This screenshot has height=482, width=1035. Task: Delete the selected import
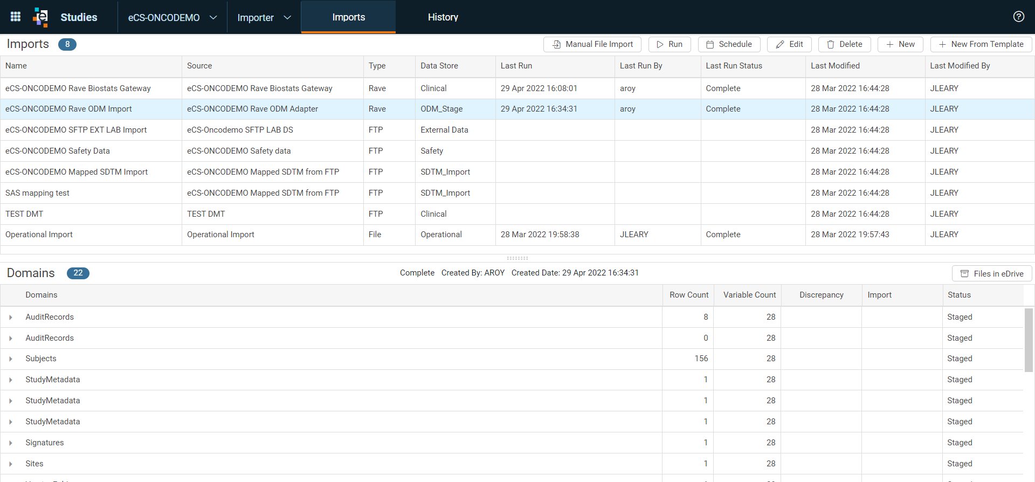point(844,44)
